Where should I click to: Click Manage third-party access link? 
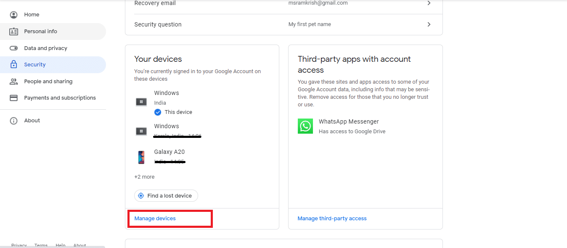click(x=332, y=219)
